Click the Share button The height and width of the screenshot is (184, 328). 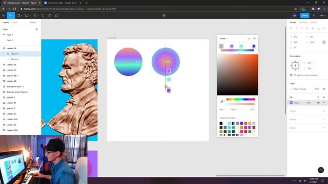pyautogui.click(x=305, y=15)
